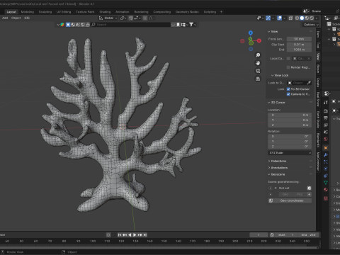Screen dimensions: 340x255
Task: Uncheck Lock To 3D Cursor checkbox
Action: tap(288, 89)
